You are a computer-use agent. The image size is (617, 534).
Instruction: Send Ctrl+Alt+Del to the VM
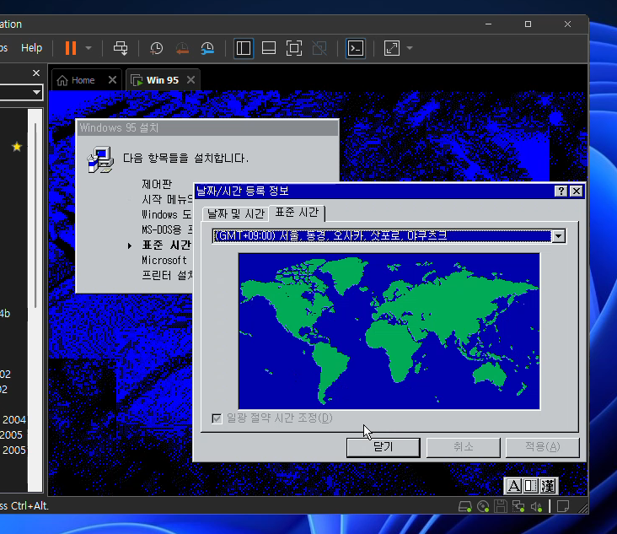tap(121, 48)
